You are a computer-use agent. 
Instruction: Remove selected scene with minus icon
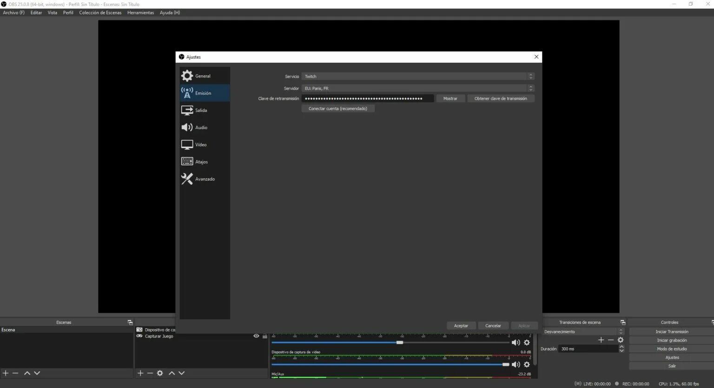15,373
